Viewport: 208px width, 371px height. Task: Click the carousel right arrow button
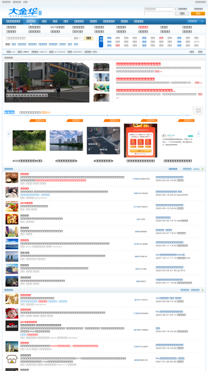[199, 133]
